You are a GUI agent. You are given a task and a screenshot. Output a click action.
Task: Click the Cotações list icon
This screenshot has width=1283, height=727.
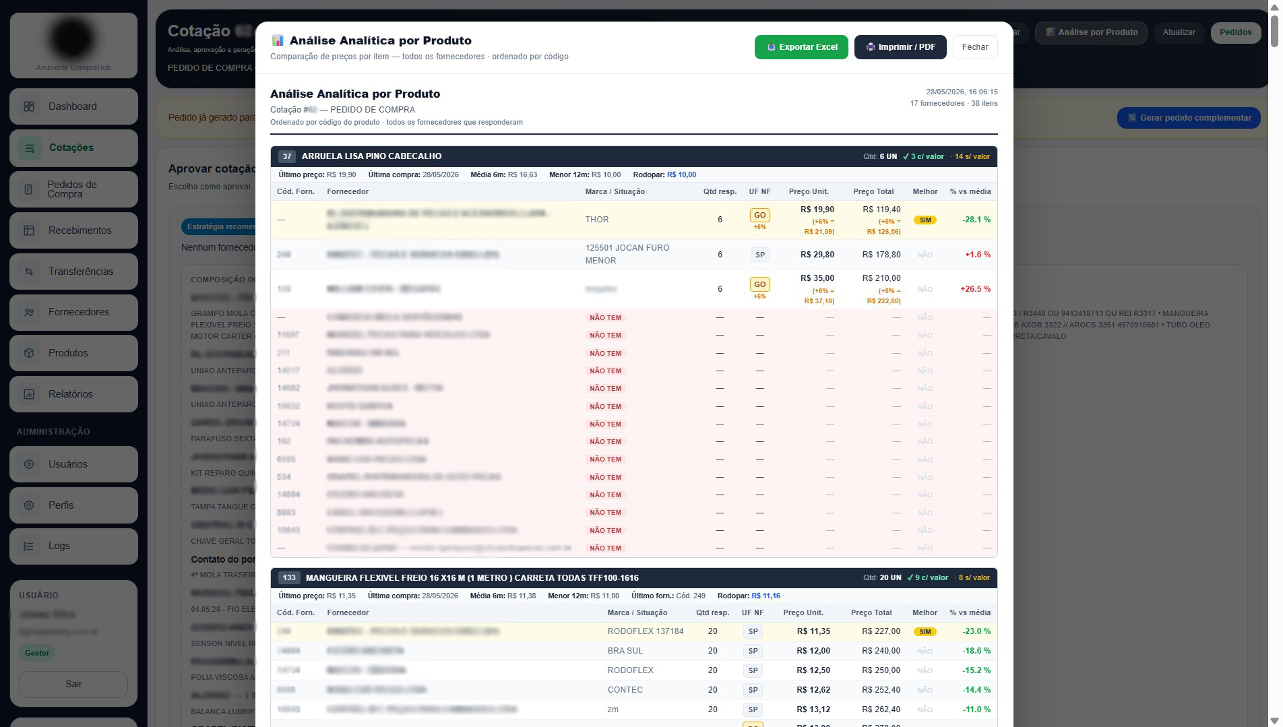29,148
